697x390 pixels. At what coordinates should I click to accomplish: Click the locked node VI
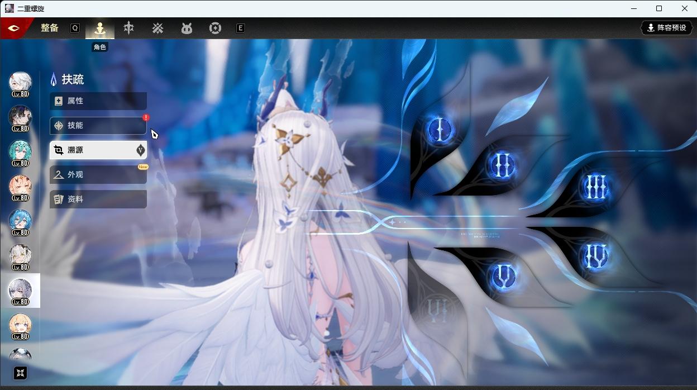(437, 311)
